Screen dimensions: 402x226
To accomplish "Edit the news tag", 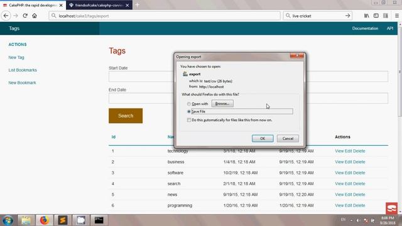I will pyautogui.click(x=348, y=195).
